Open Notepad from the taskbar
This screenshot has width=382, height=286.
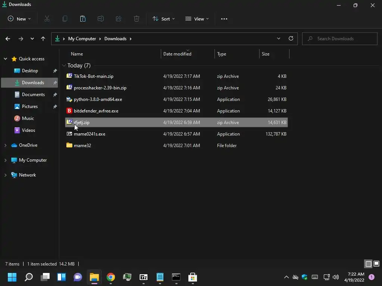[x=160, y=277]
